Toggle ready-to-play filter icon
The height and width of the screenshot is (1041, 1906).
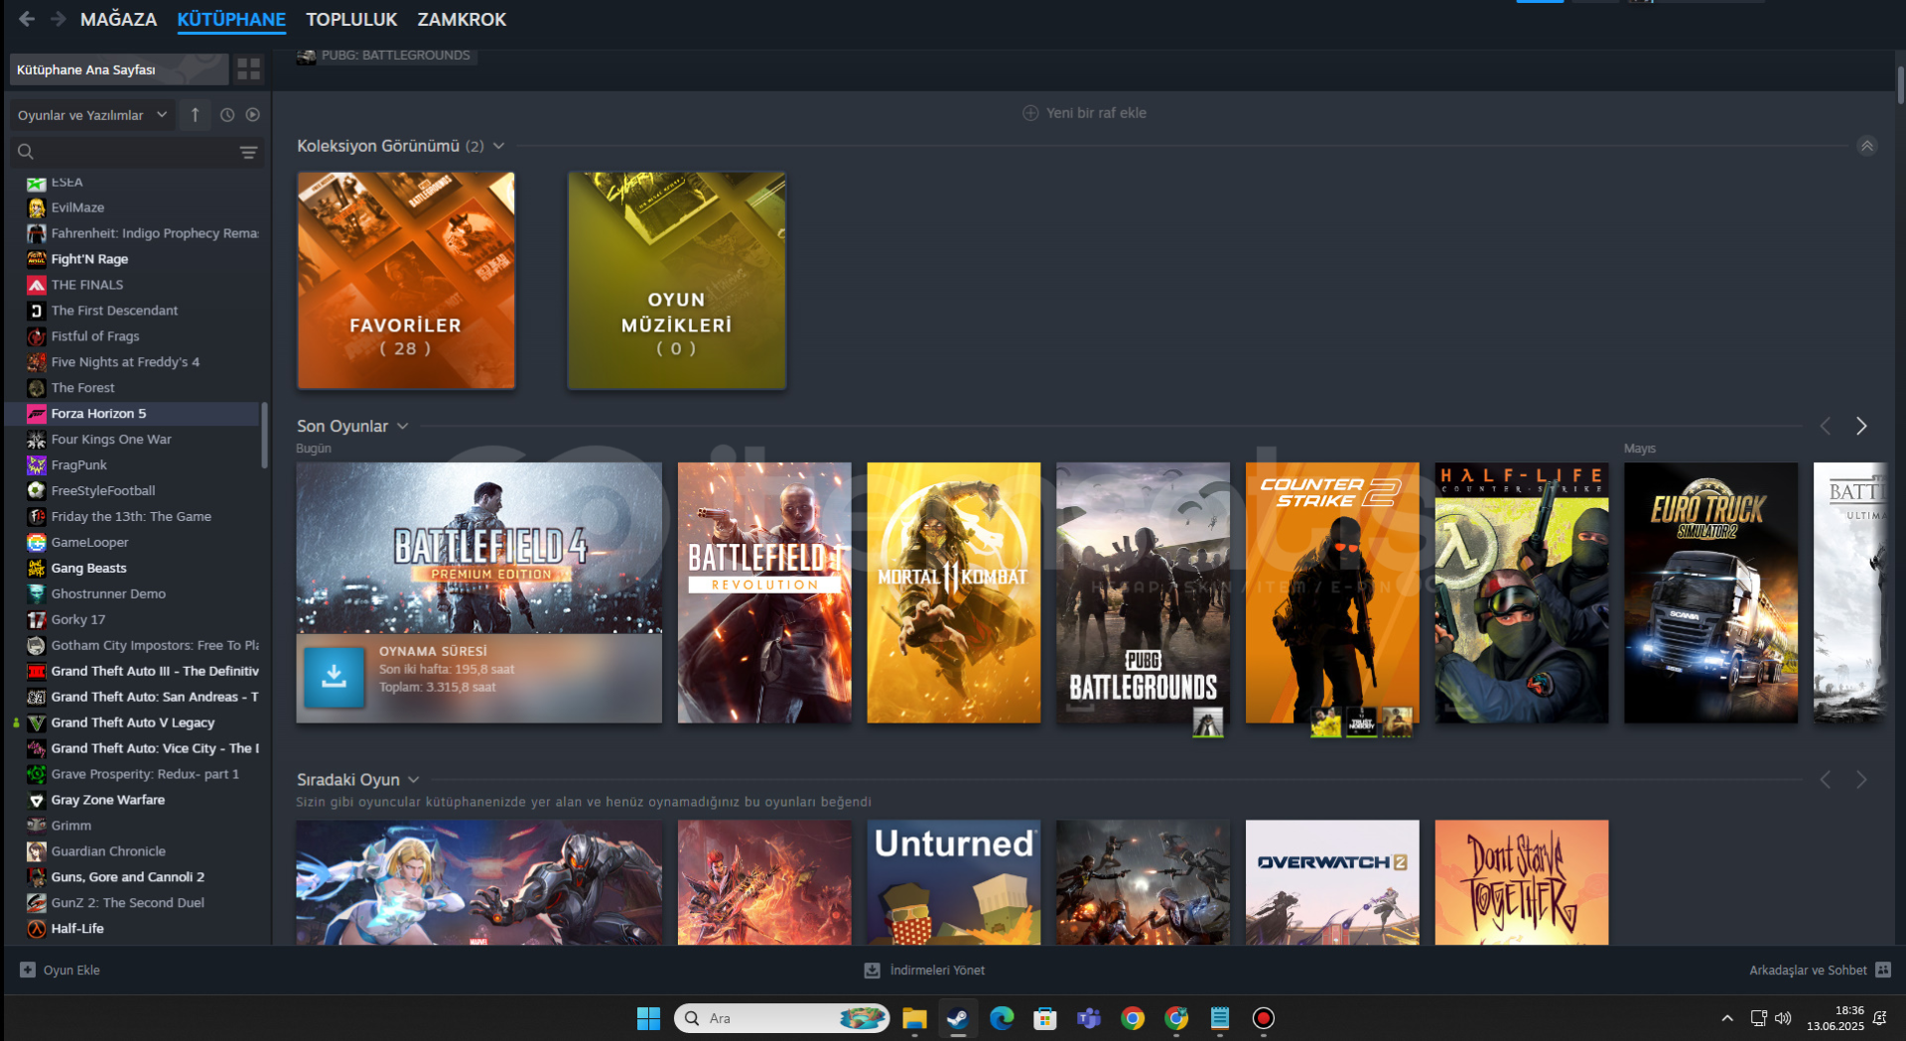click(253, 115)
